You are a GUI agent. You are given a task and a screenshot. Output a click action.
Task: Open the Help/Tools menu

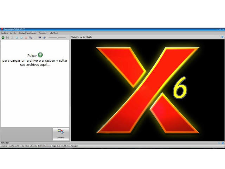pos(53,33)
